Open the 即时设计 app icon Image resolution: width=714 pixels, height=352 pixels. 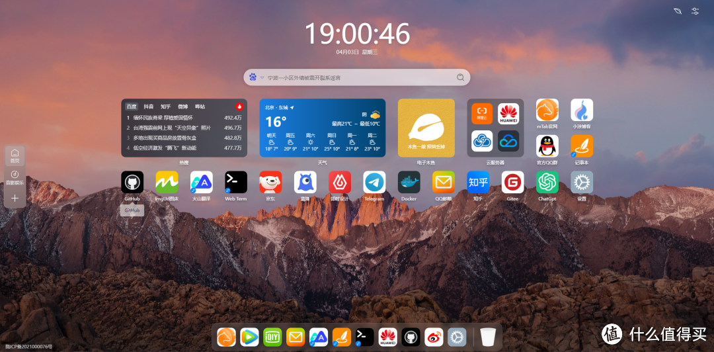pyautogui.click(x=340, y=183)
